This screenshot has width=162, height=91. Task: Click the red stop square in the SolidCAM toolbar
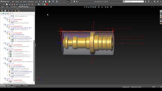pyautogui.click(x=47, y=4)
